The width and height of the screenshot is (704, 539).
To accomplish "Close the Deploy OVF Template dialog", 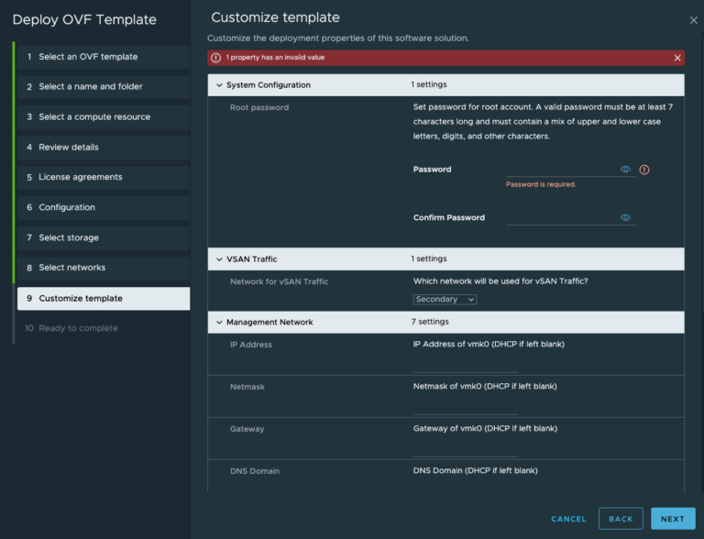I will click(x=693, y=19).
